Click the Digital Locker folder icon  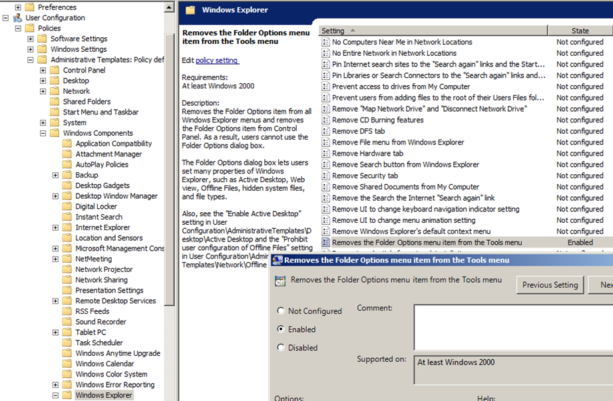(67, 206)
